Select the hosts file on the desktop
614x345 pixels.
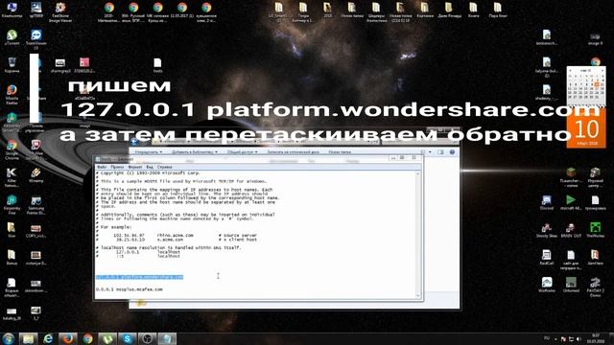click(x=157, y=65)
